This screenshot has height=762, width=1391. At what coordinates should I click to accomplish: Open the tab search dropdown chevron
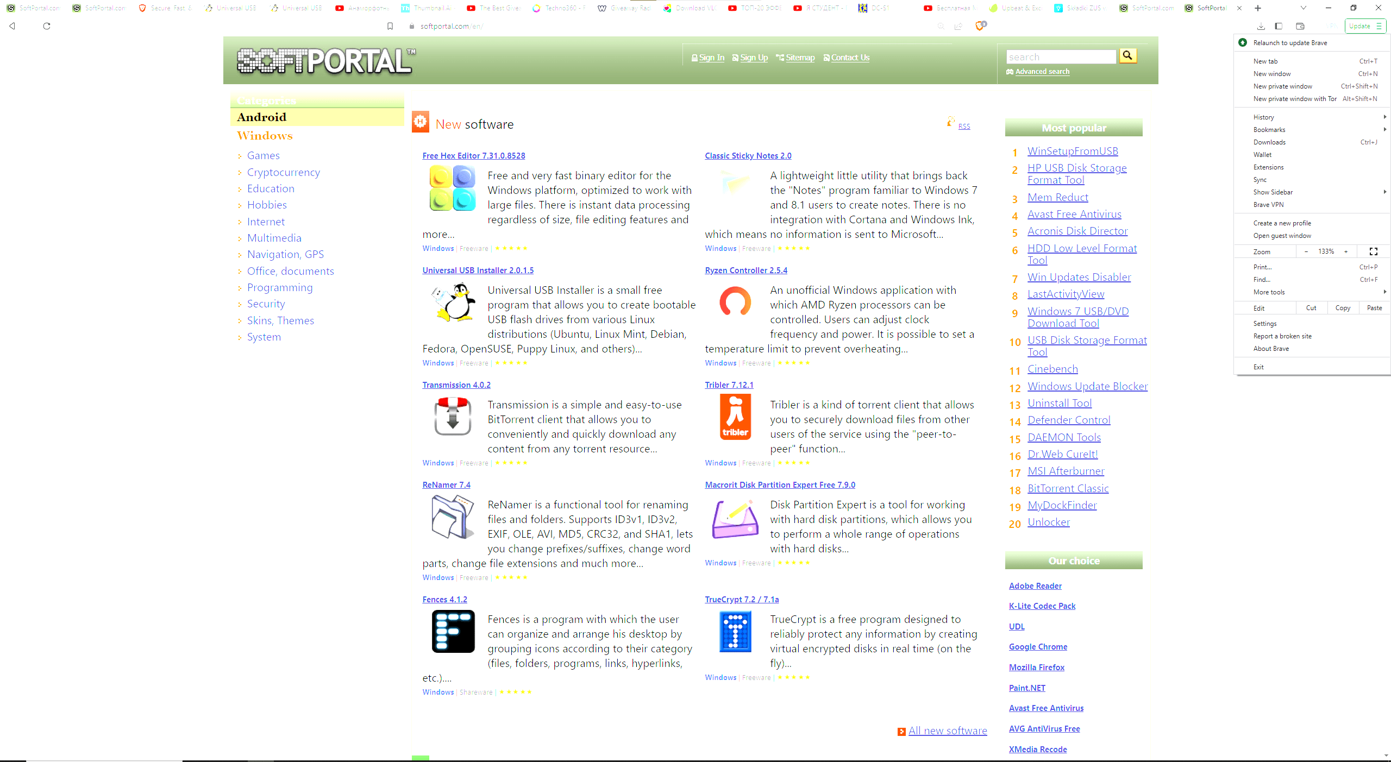pos(1303,8)
